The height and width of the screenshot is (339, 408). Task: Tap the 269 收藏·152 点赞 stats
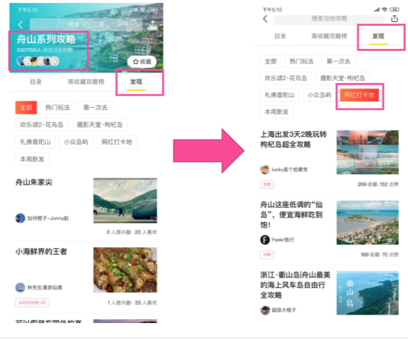tap(377, 184)
